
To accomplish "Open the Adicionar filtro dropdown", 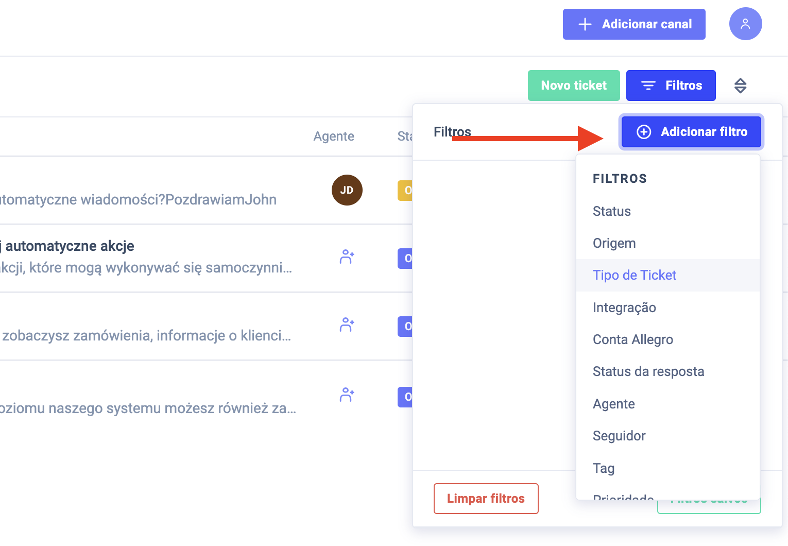I will 691,132.
